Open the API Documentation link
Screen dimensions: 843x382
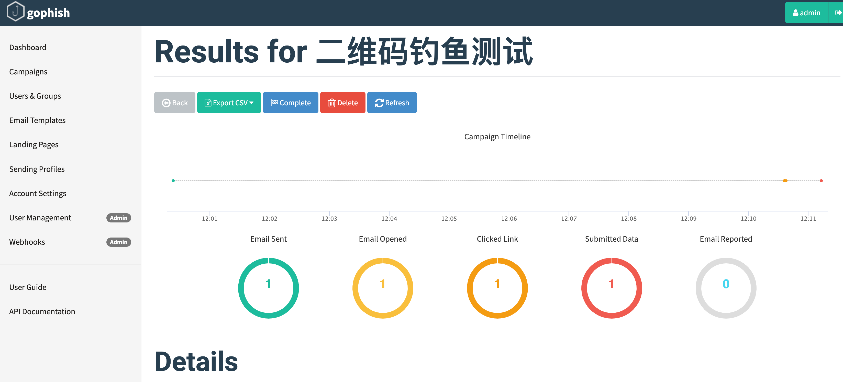click(x=42, y=311)
